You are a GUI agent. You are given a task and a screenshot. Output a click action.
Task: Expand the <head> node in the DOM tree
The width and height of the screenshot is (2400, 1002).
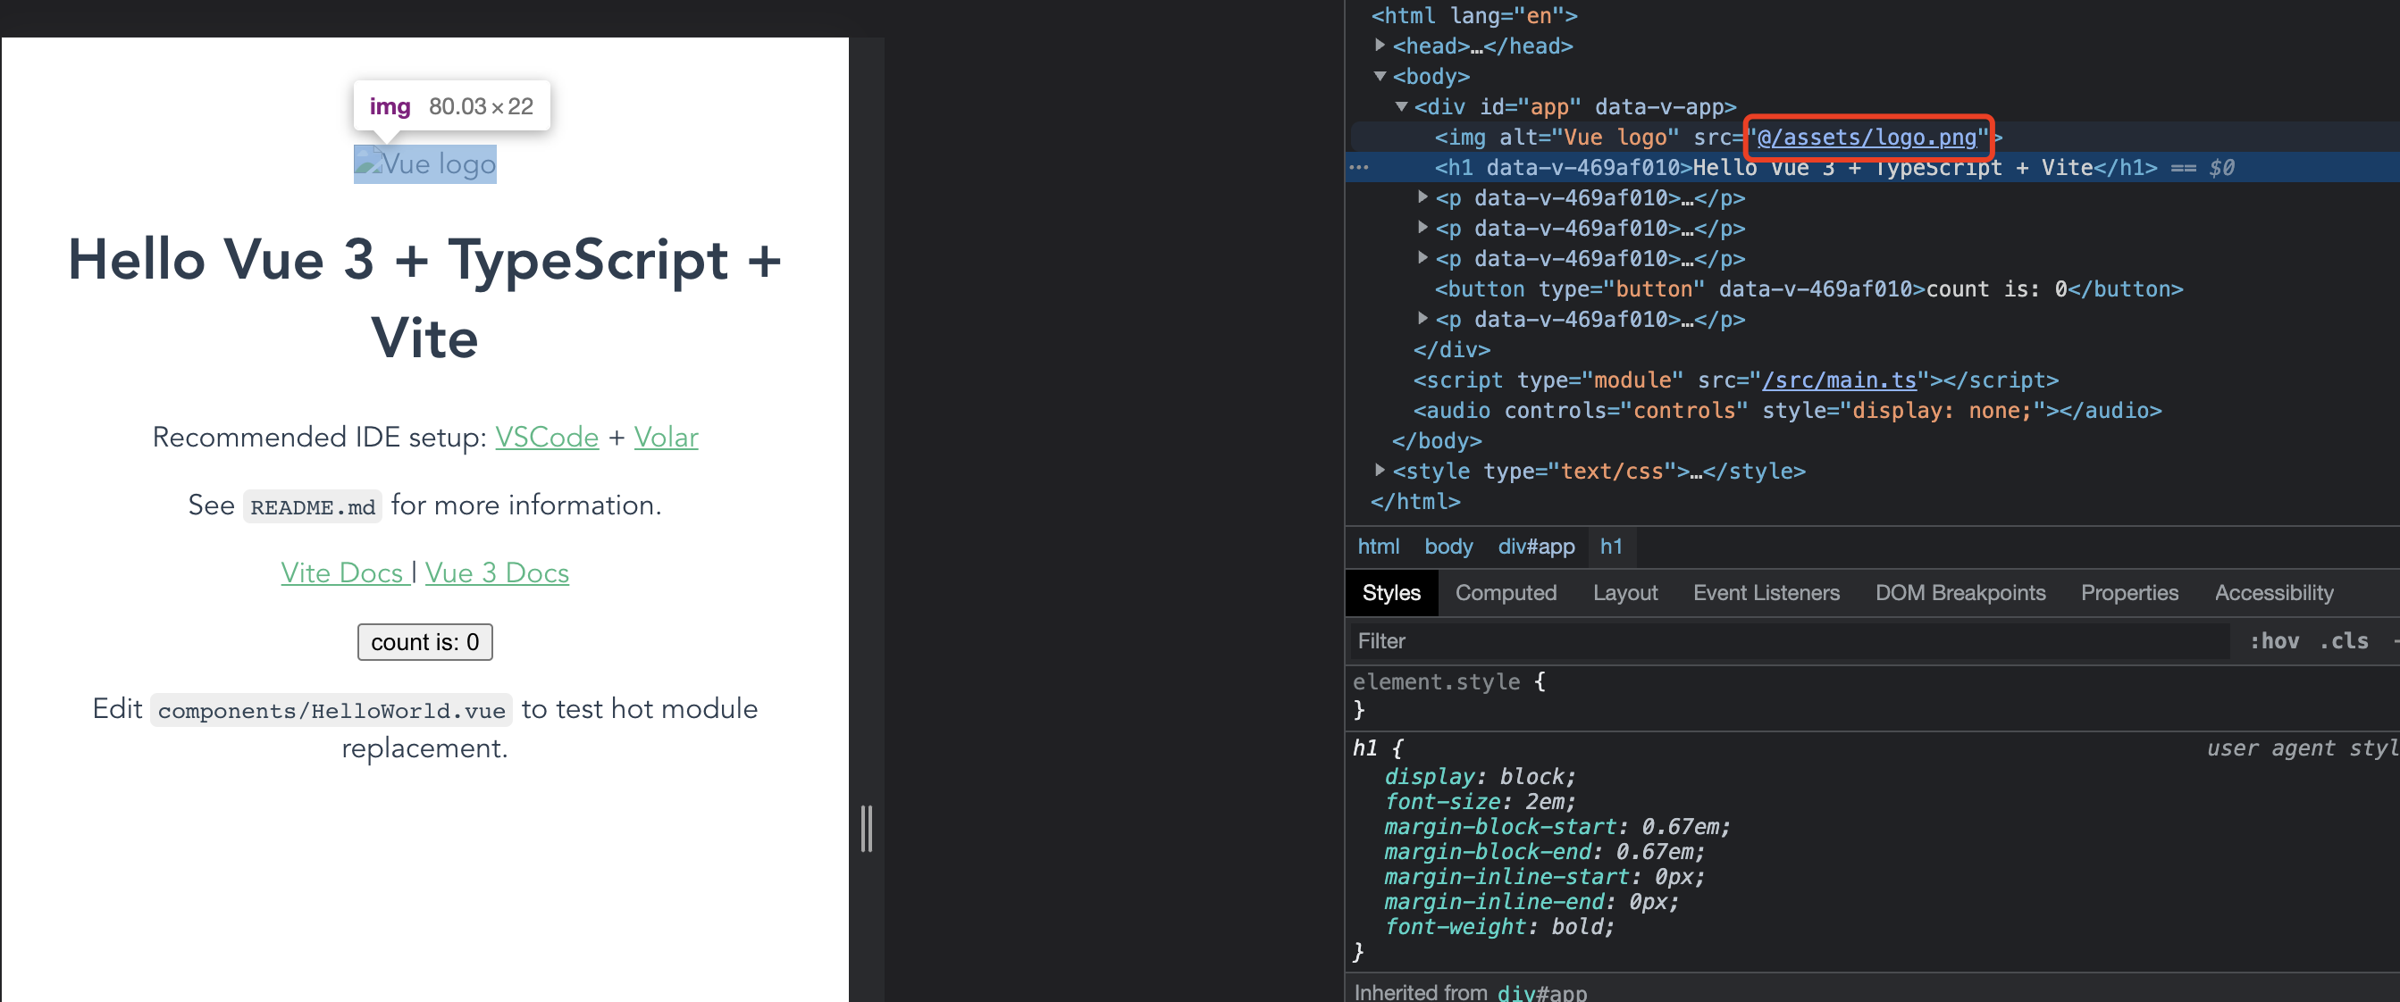pyautogui.click(x=1380, y=45)
